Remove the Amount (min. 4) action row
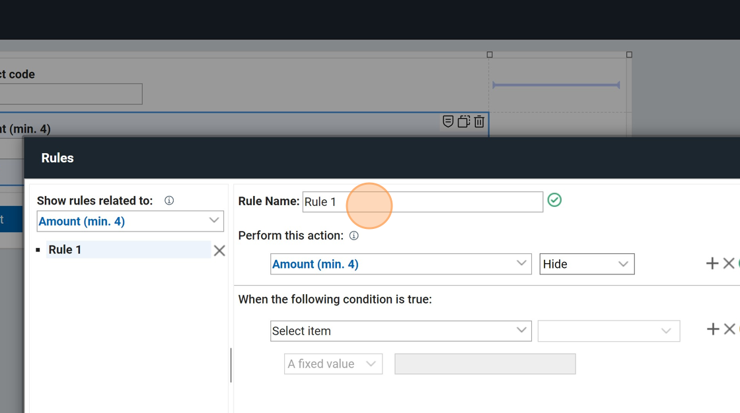This screenshot has height=413, width=740. tap(728, 264)
